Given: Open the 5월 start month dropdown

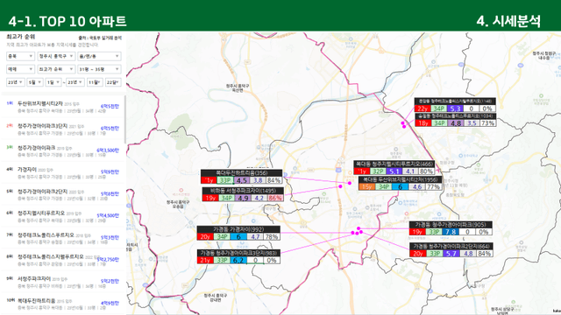Looking at the screenshot, I should pos(35,82).
